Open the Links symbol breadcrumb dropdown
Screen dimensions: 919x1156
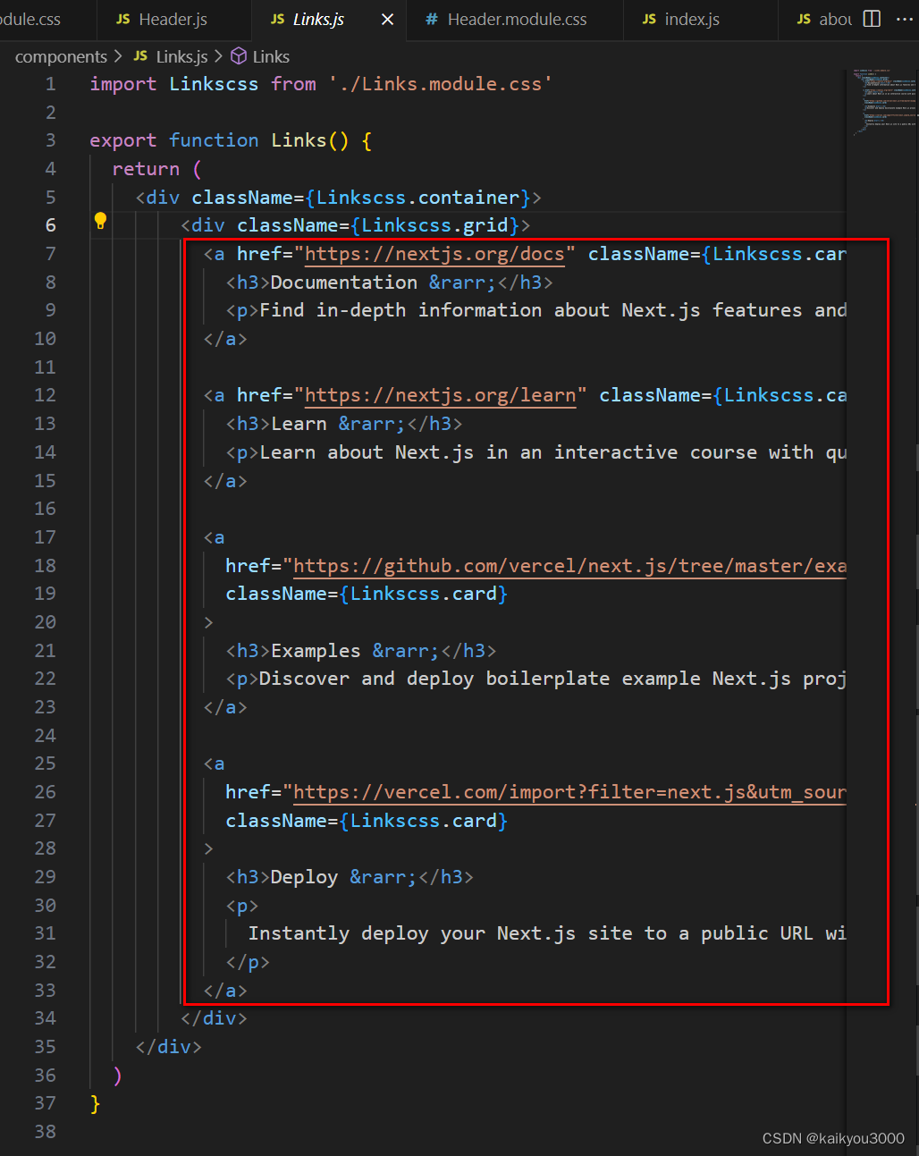(x=272, y=55)
